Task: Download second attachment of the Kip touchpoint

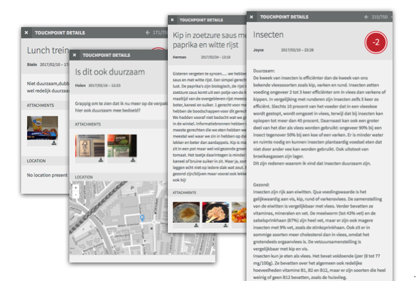Action: click(225, 225)
